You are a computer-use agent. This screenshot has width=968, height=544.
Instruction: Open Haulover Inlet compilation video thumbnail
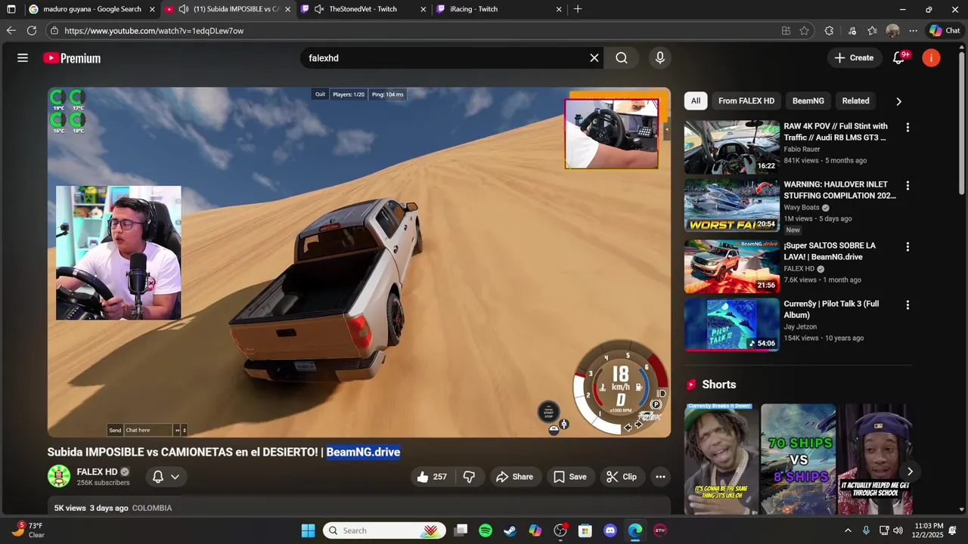click(x=732, y=206)
